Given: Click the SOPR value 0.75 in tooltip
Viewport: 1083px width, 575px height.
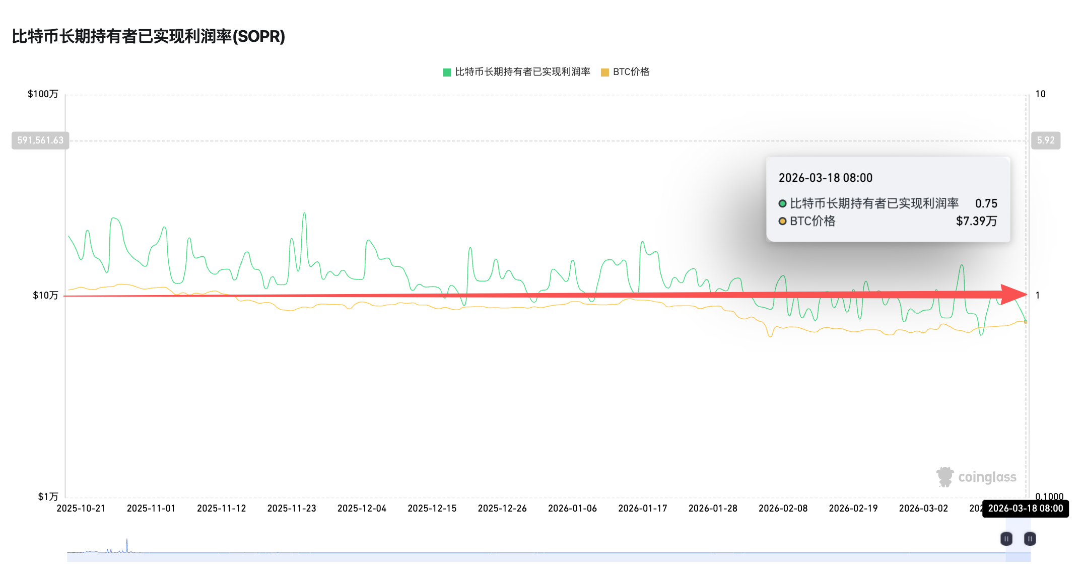Looking at the screenshot, I should tap(987, 203).
